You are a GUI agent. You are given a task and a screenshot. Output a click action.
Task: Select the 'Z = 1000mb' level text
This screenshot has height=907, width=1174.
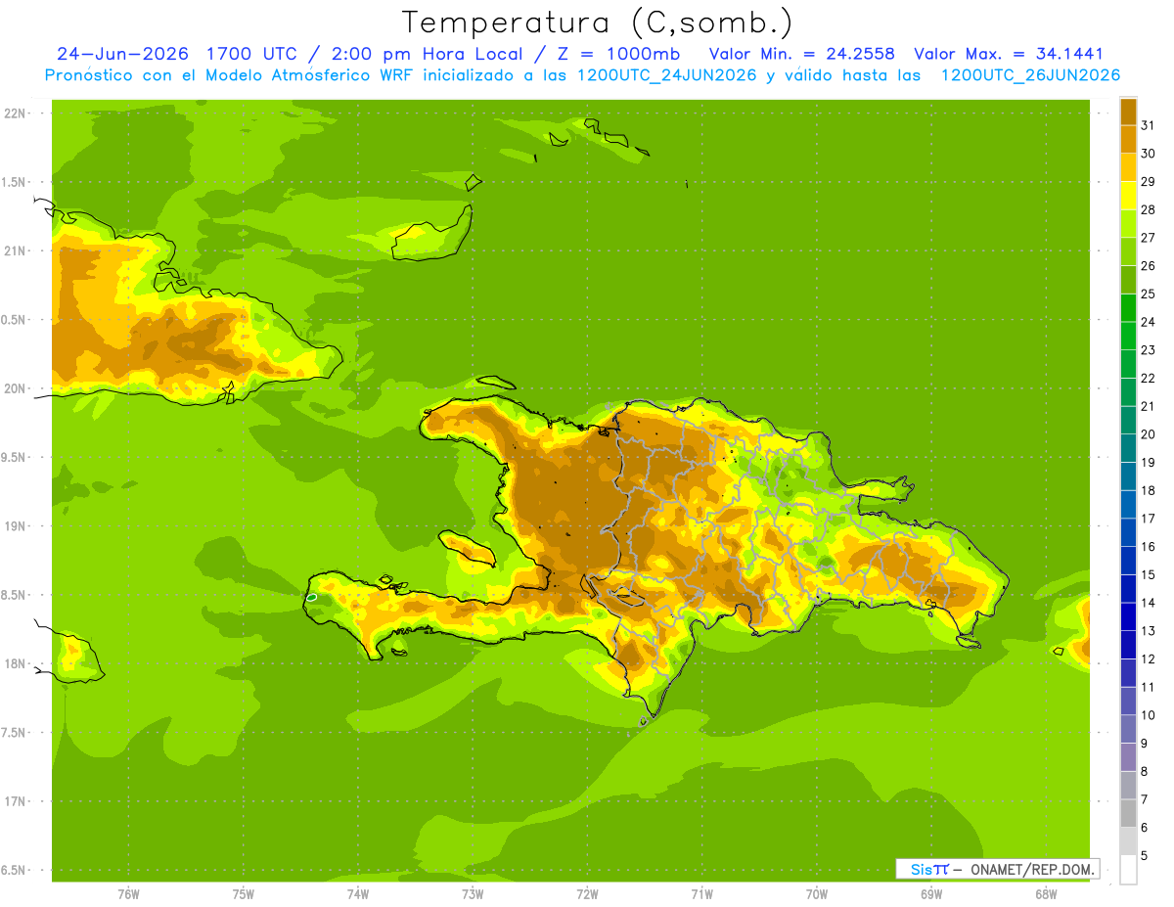coord(617,54)
